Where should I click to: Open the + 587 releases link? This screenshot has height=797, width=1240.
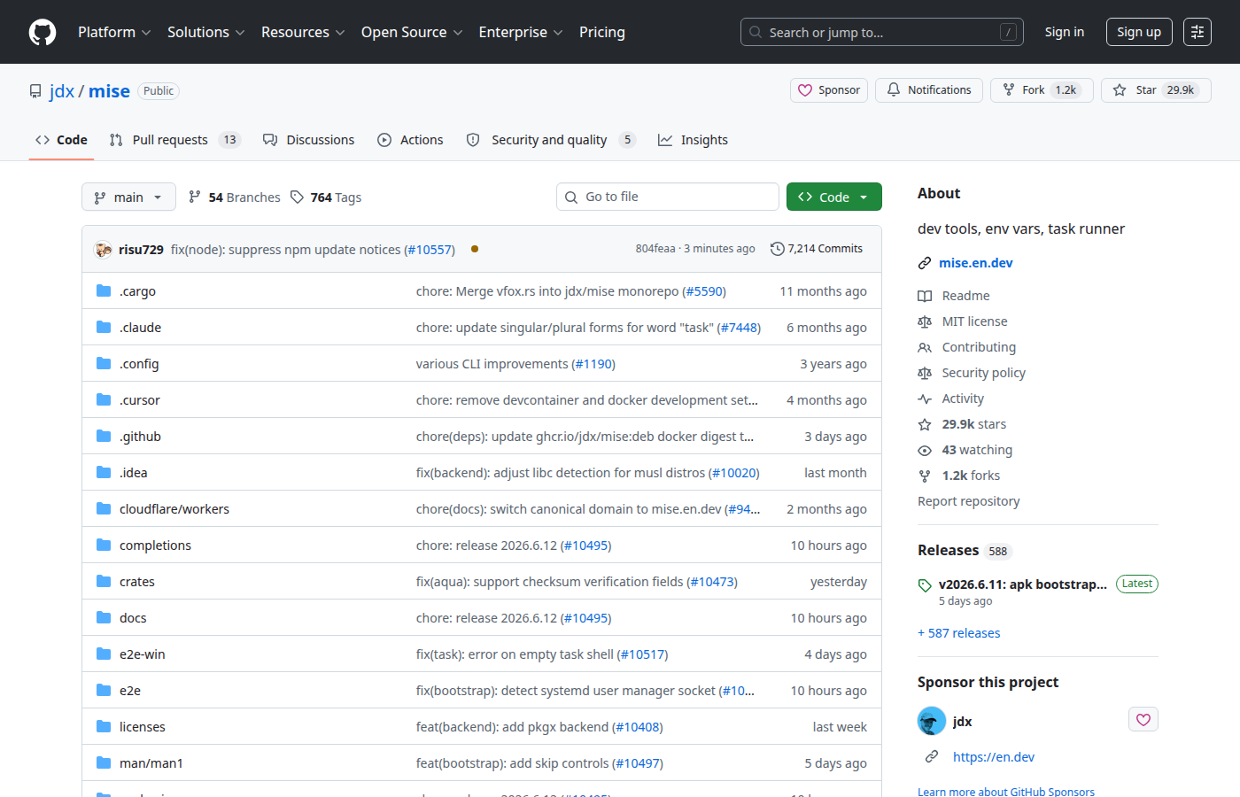pyautogui.click(x=959, y=633)
